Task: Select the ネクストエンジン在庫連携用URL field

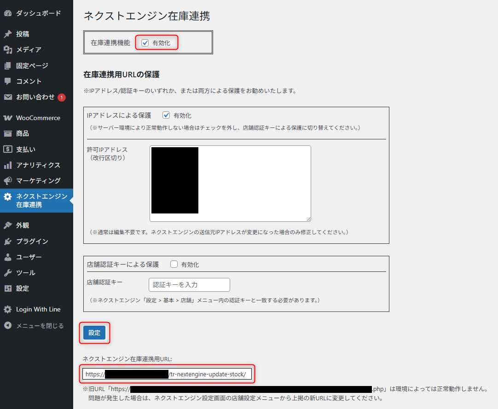Action: 167,374
